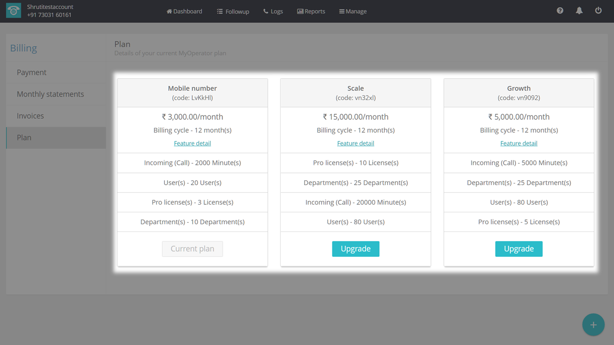Open Feature detail for Mobile number plan
The width and height of the screenshot is (614, 345).
click(192, 143)
